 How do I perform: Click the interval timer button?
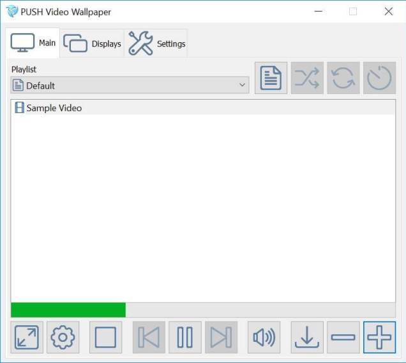click(379, 78)
